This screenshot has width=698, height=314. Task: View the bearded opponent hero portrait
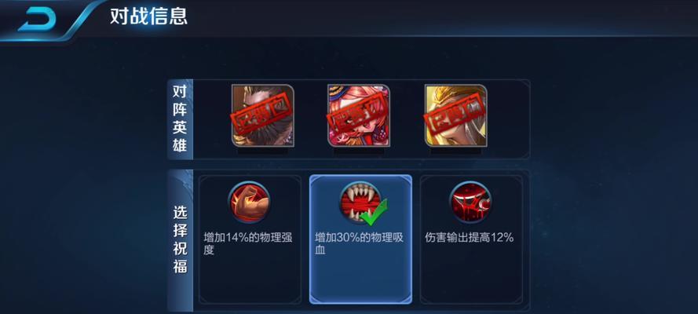coord(263,115)
